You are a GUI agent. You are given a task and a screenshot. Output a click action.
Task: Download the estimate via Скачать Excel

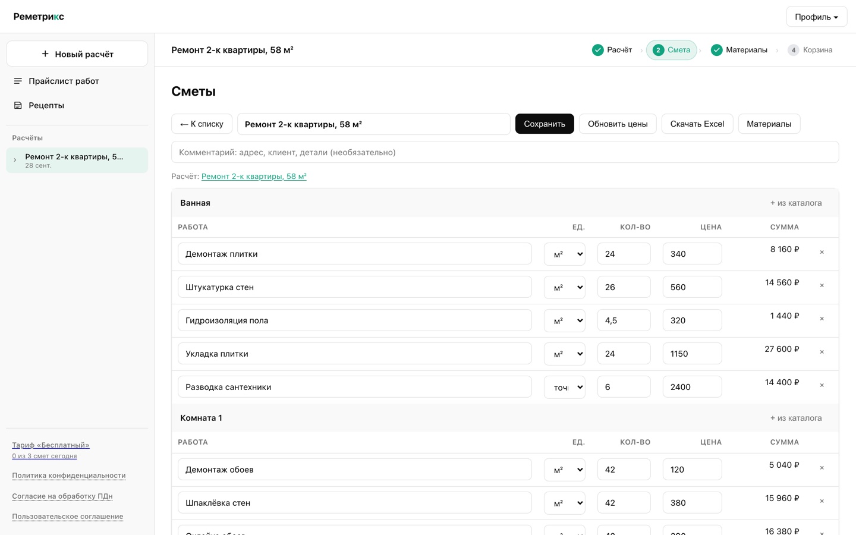point(697,124)
